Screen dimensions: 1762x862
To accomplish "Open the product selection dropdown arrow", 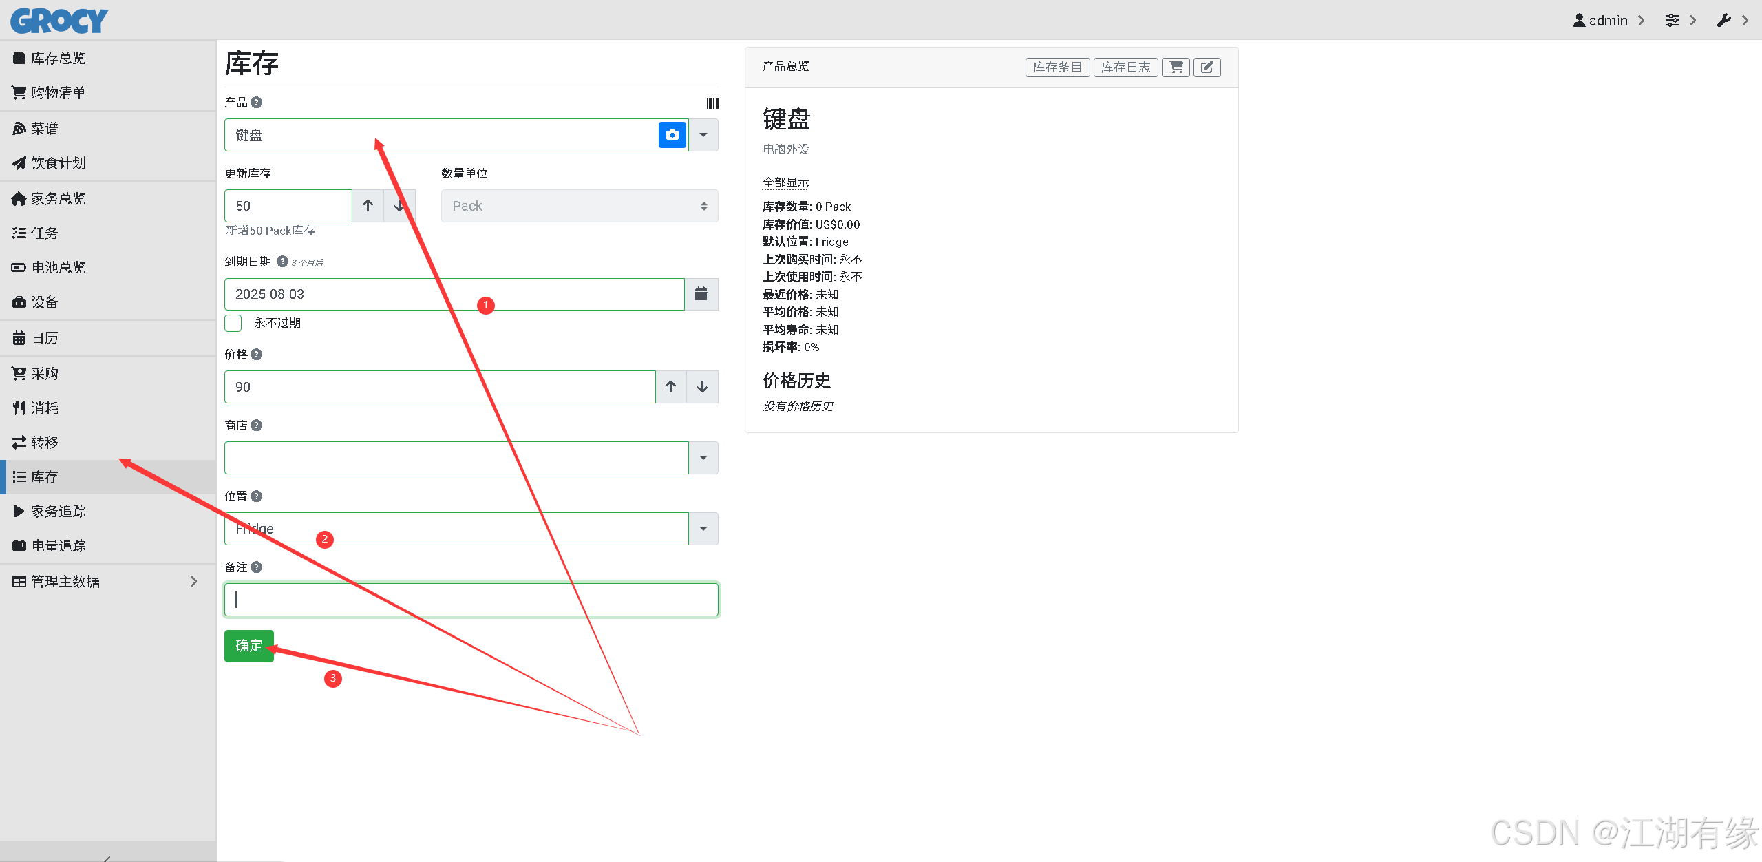I will [x=703, y=134].
